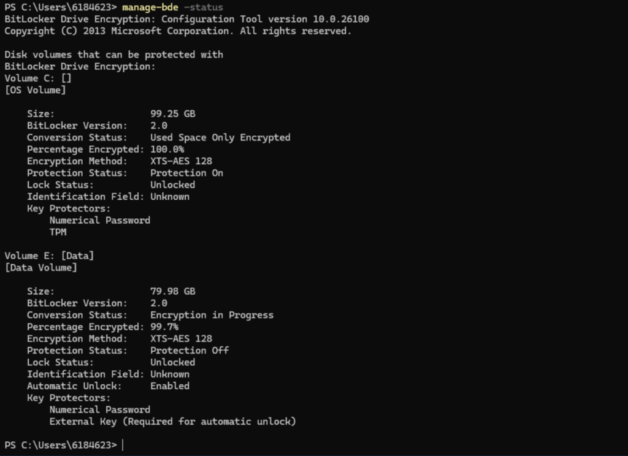Viewport: 628px width, 456px height.
Task: Click the -status parameter in command
Action: [203, 7]
